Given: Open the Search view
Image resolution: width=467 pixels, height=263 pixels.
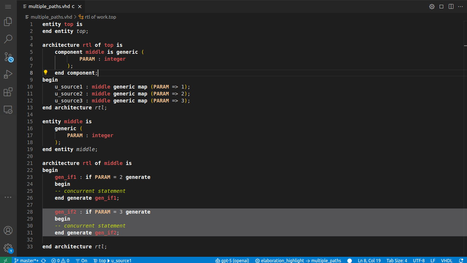Looking at the screenshot, I should tap(8, 39).
